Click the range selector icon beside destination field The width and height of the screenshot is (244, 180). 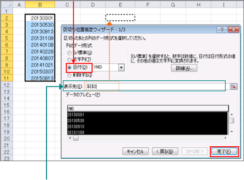point(234,86)
